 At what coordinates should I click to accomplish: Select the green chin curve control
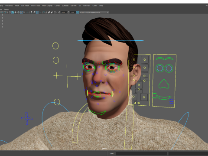coord(97,113)
